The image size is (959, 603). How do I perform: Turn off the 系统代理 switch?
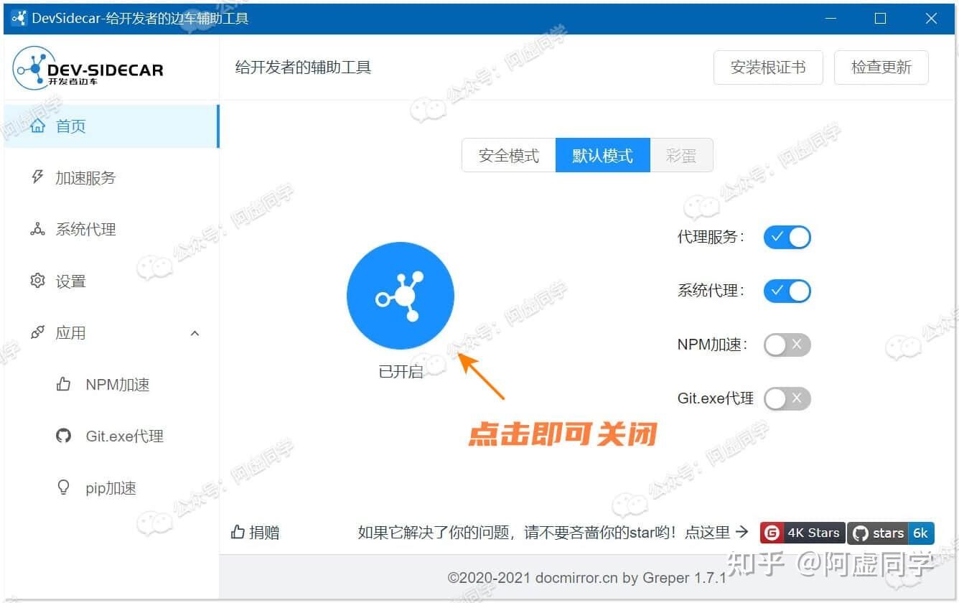coord(787,291)
